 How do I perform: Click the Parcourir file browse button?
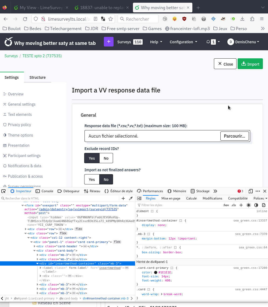click(234, 136)
